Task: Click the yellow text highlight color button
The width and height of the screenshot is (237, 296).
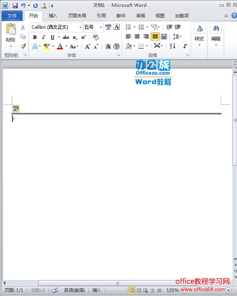Action: point(47,46)
